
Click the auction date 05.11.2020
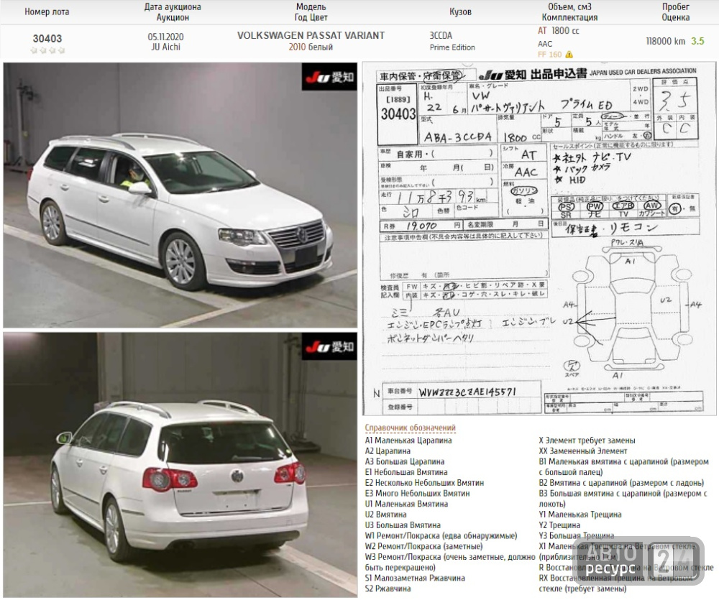coord(165,37)
